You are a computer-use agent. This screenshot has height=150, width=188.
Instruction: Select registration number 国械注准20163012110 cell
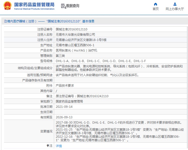121,29
